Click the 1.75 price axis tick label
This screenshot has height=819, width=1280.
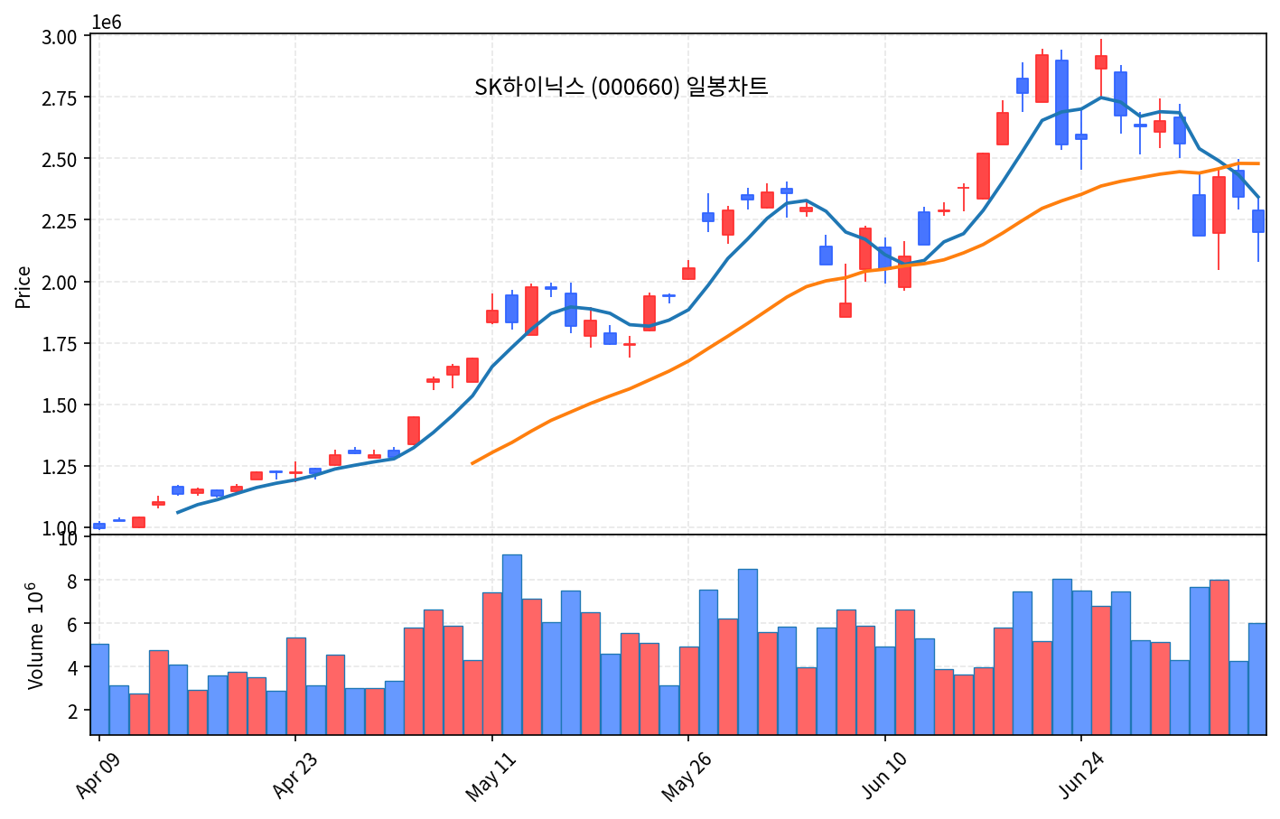click(60, 344)
